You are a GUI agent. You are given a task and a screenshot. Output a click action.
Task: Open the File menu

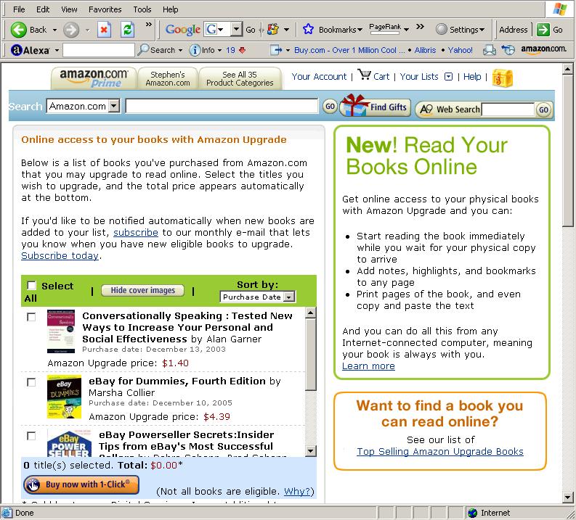click(19, 9)
